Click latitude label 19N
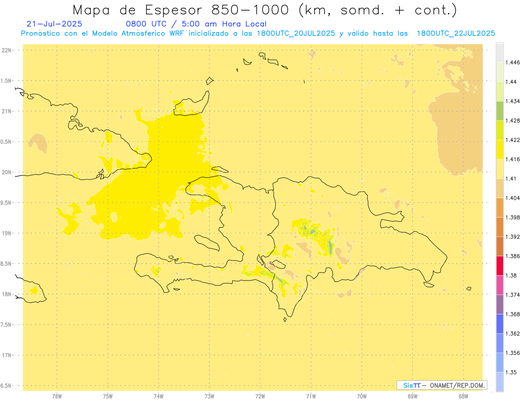This screenshot has width=520, height=402. click(x=7, y=233)
